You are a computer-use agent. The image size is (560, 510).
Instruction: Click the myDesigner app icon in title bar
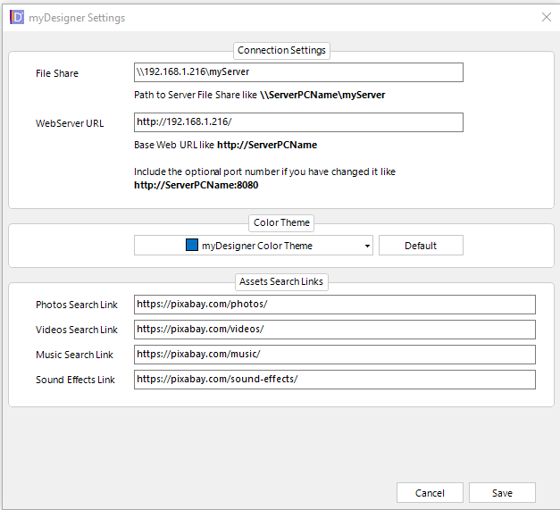click(x=17, y=17)
